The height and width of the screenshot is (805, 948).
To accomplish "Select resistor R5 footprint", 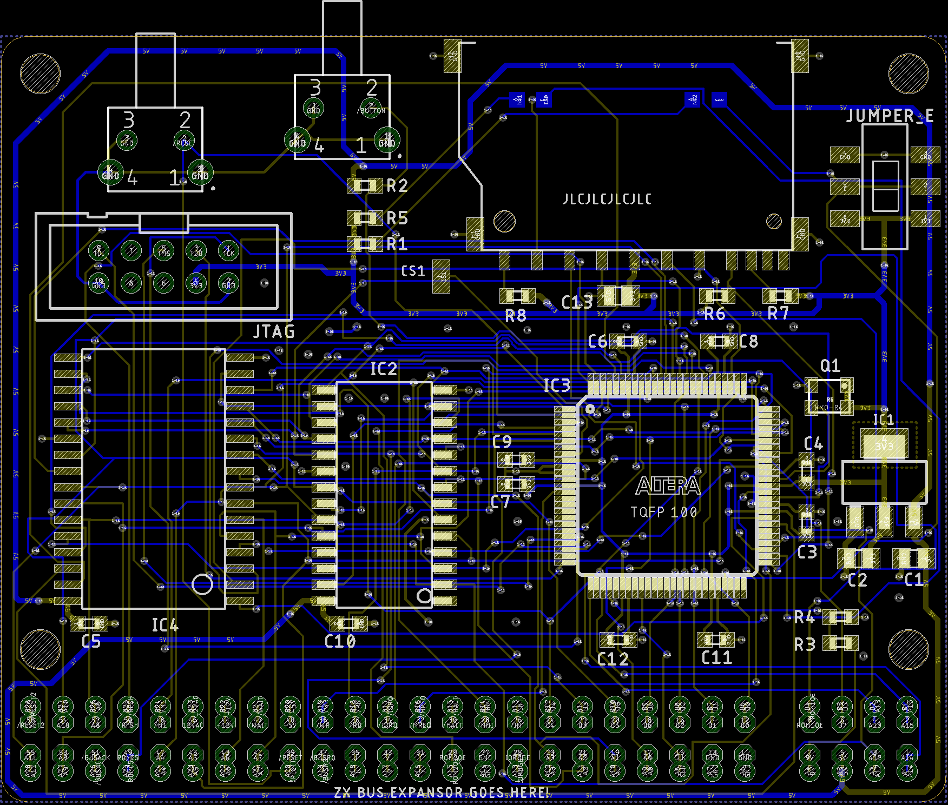I will [365, 218].
